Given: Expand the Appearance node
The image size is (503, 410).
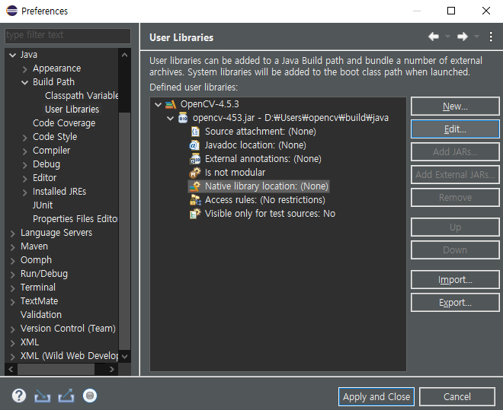Looking at the screenshot, I should 24,69.
